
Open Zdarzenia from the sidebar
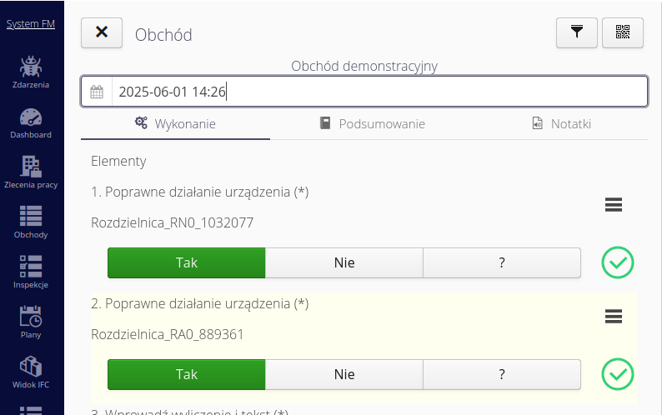click(x=31, y=72)
